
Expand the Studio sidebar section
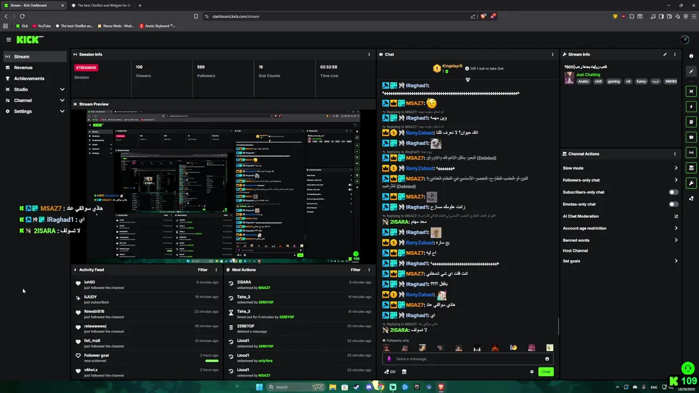62,90
